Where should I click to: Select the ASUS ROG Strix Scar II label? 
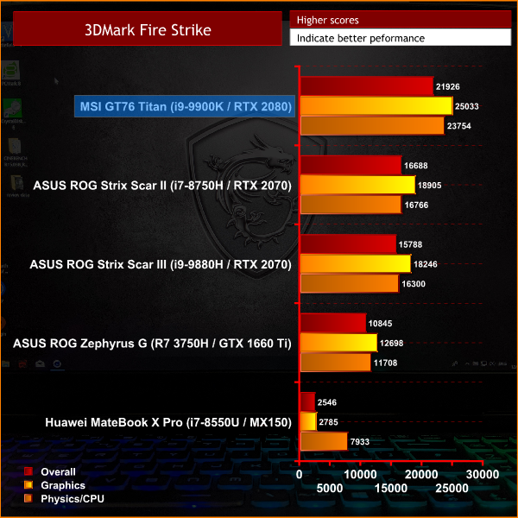(162, 186)
